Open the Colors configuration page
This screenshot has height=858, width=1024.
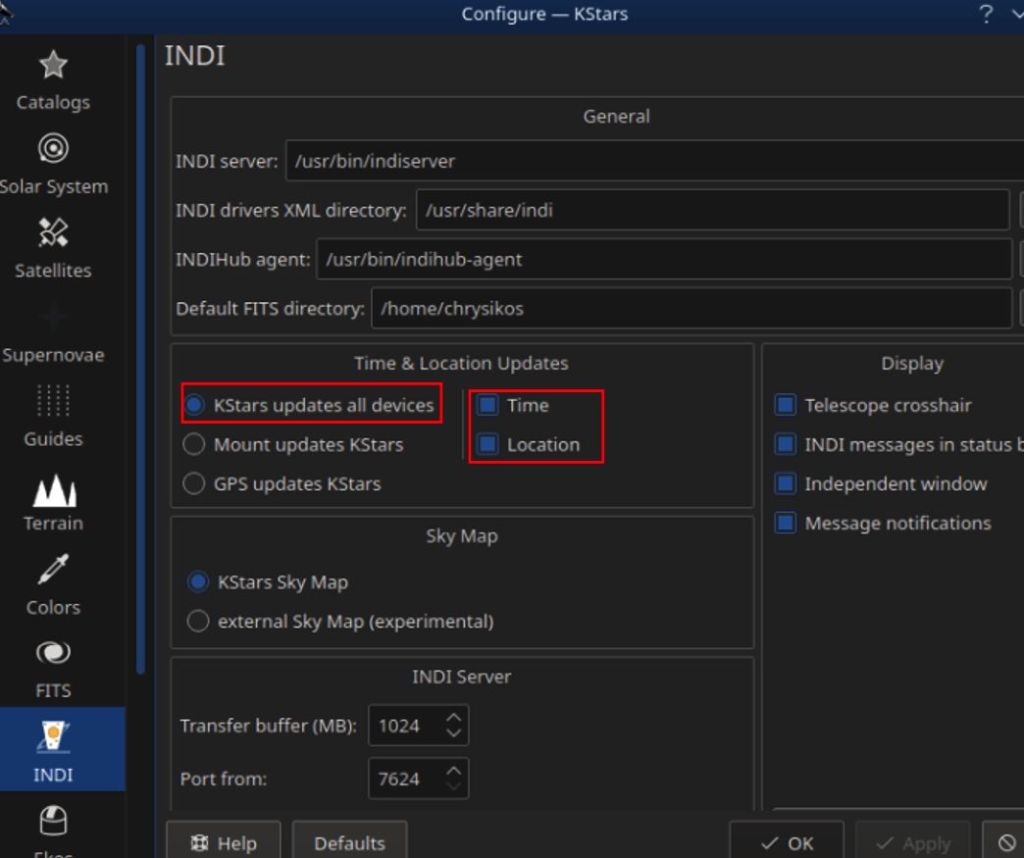click(53, 587)
